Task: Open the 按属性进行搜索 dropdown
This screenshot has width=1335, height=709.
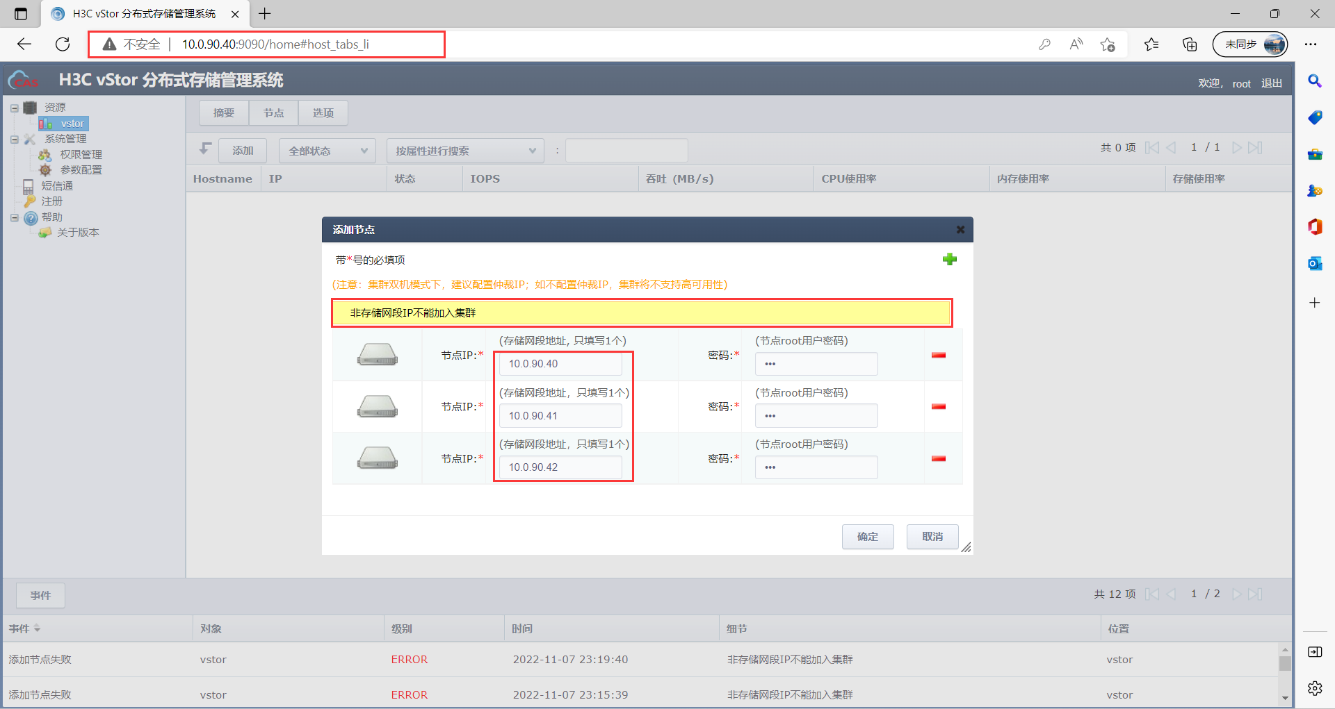Action: (x=464, y=151)
